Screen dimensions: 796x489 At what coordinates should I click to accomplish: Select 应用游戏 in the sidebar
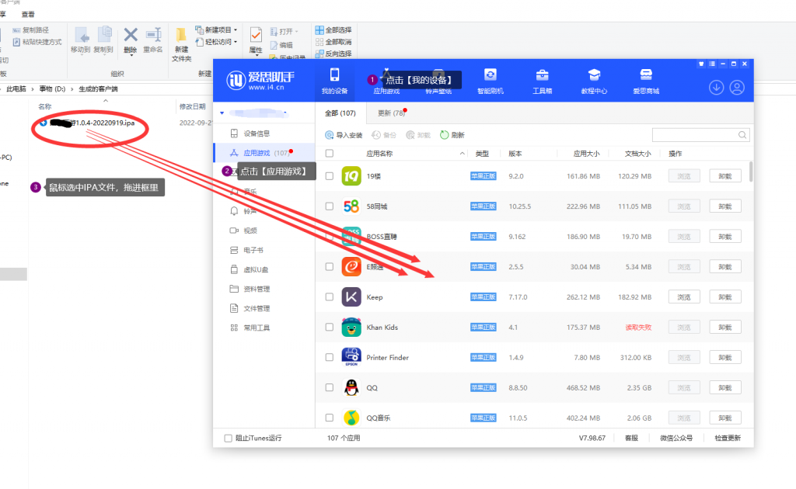point(264,153)
